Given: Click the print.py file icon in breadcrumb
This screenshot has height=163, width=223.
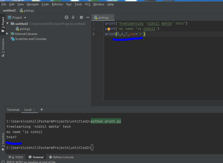Looking at the screenshot, I should [x=22, y=11].
